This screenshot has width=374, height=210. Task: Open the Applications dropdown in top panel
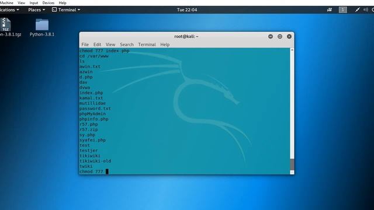tap(9, 10)
